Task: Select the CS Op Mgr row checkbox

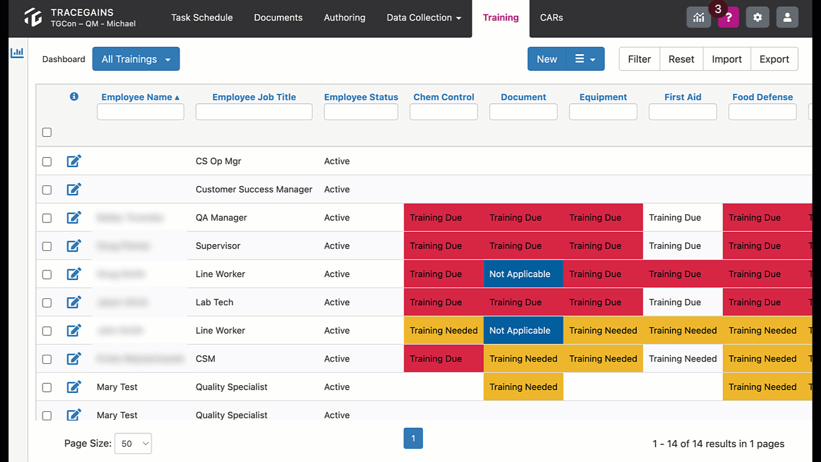Action: coord(47,161)
